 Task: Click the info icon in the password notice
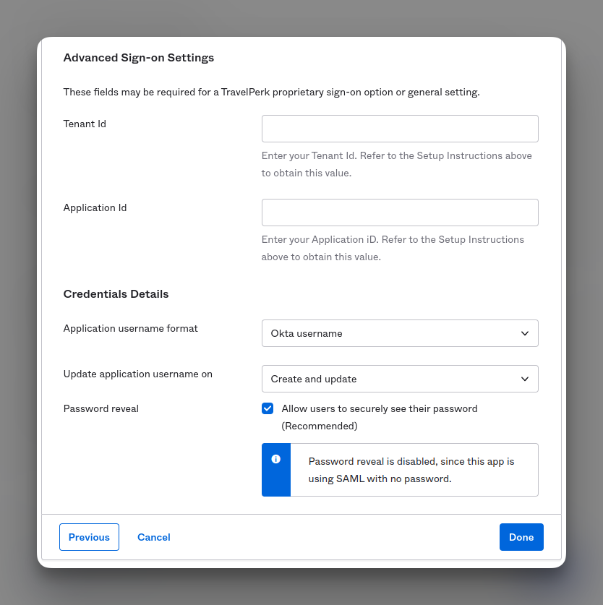point(275,459)
